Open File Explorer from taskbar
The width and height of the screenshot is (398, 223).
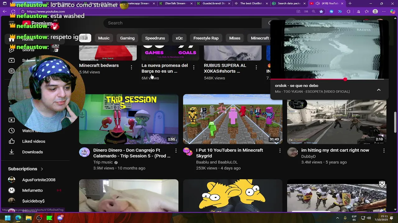click(29, 218)
